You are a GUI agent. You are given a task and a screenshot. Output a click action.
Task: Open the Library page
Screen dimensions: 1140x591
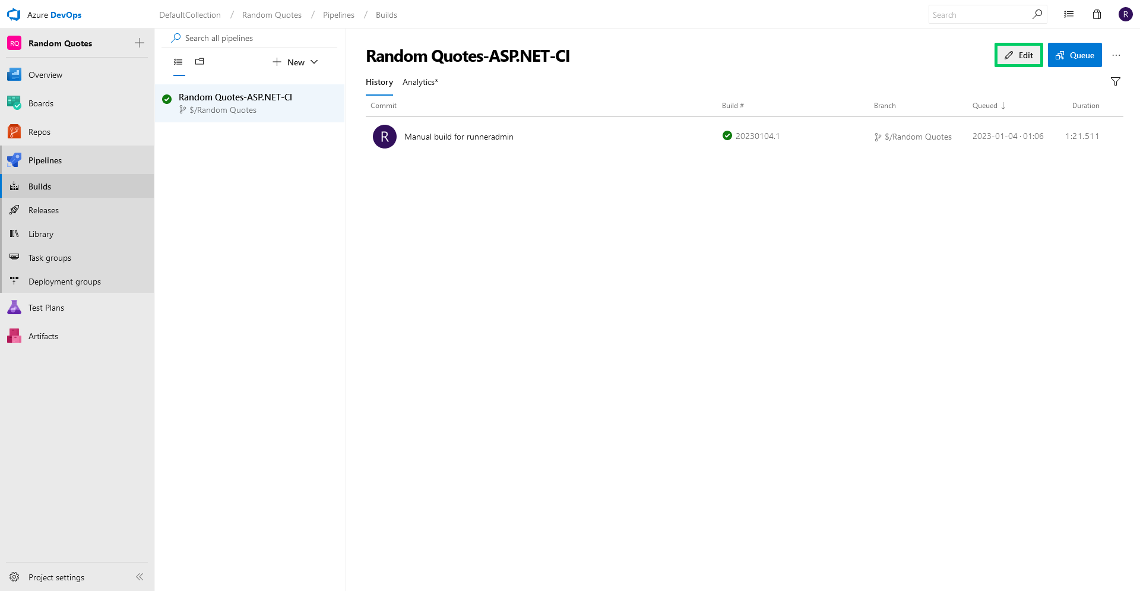[77, 234]
